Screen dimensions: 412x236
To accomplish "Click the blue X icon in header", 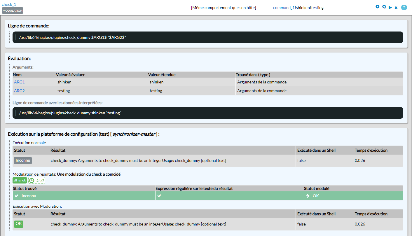I will [x=396, y=8].
